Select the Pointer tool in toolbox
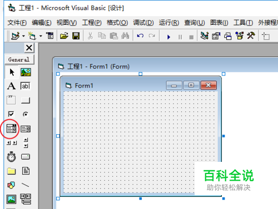Screen dimensions: 278x209 (x=12, y=72)
